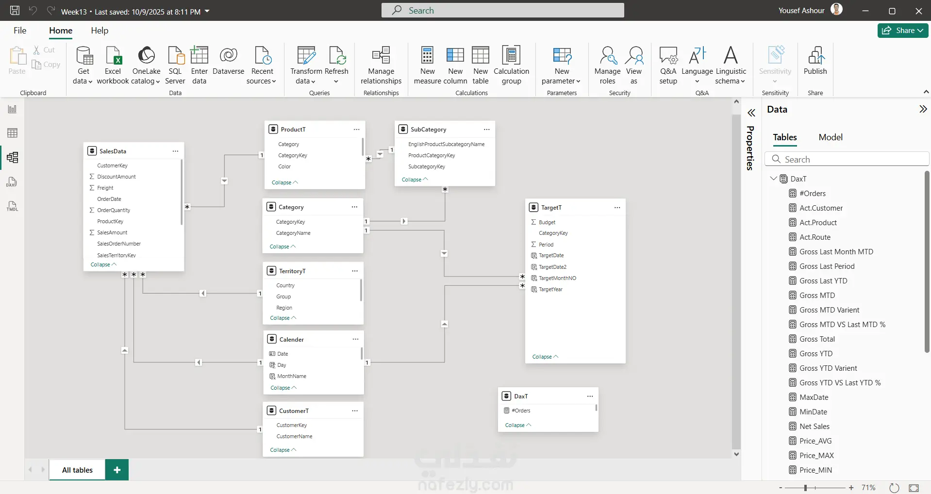Adjust the zoom slider handle
Viewport: 931px width, 494px height.
pos(805,488)
